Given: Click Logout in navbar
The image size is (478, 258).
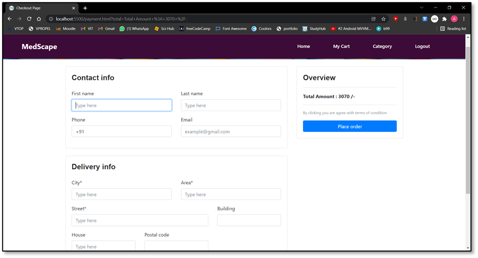Looking at the screenshot, I should (x=422, y=46).
